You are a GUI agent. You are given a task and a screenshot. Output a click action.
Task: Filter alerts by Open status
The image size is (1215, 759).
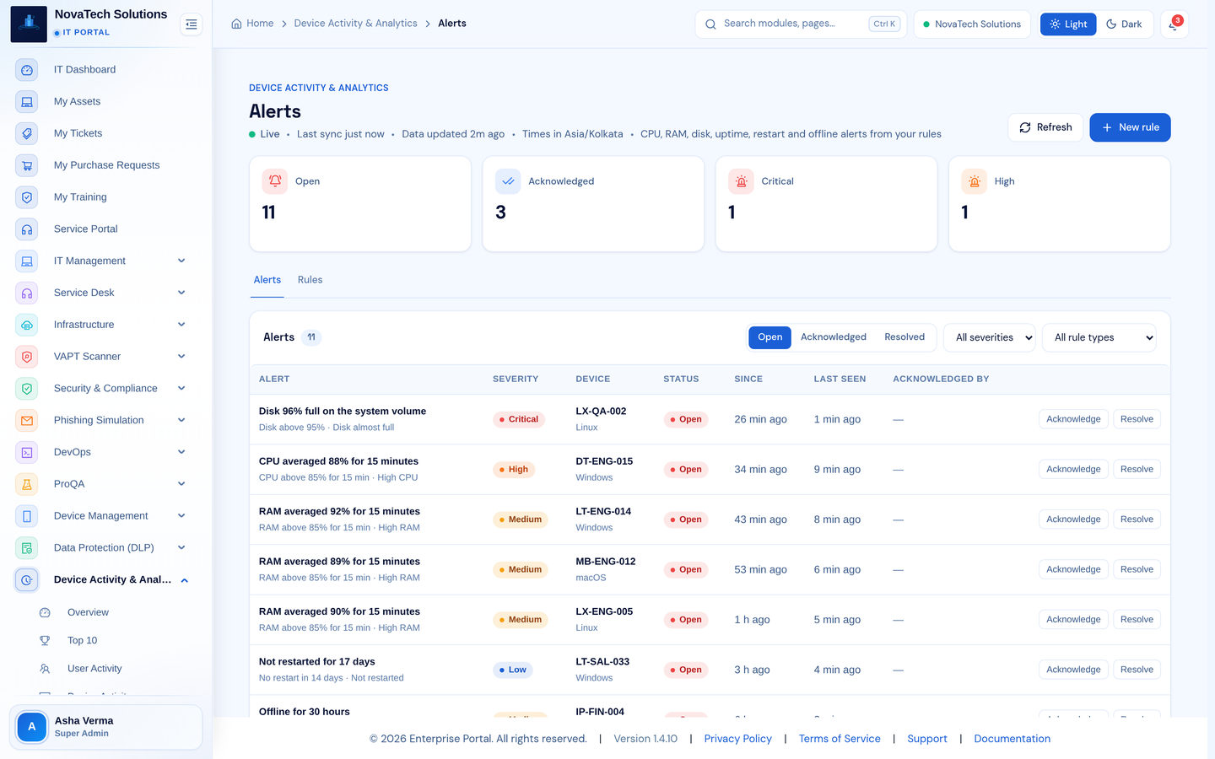(x=769, y=337)
